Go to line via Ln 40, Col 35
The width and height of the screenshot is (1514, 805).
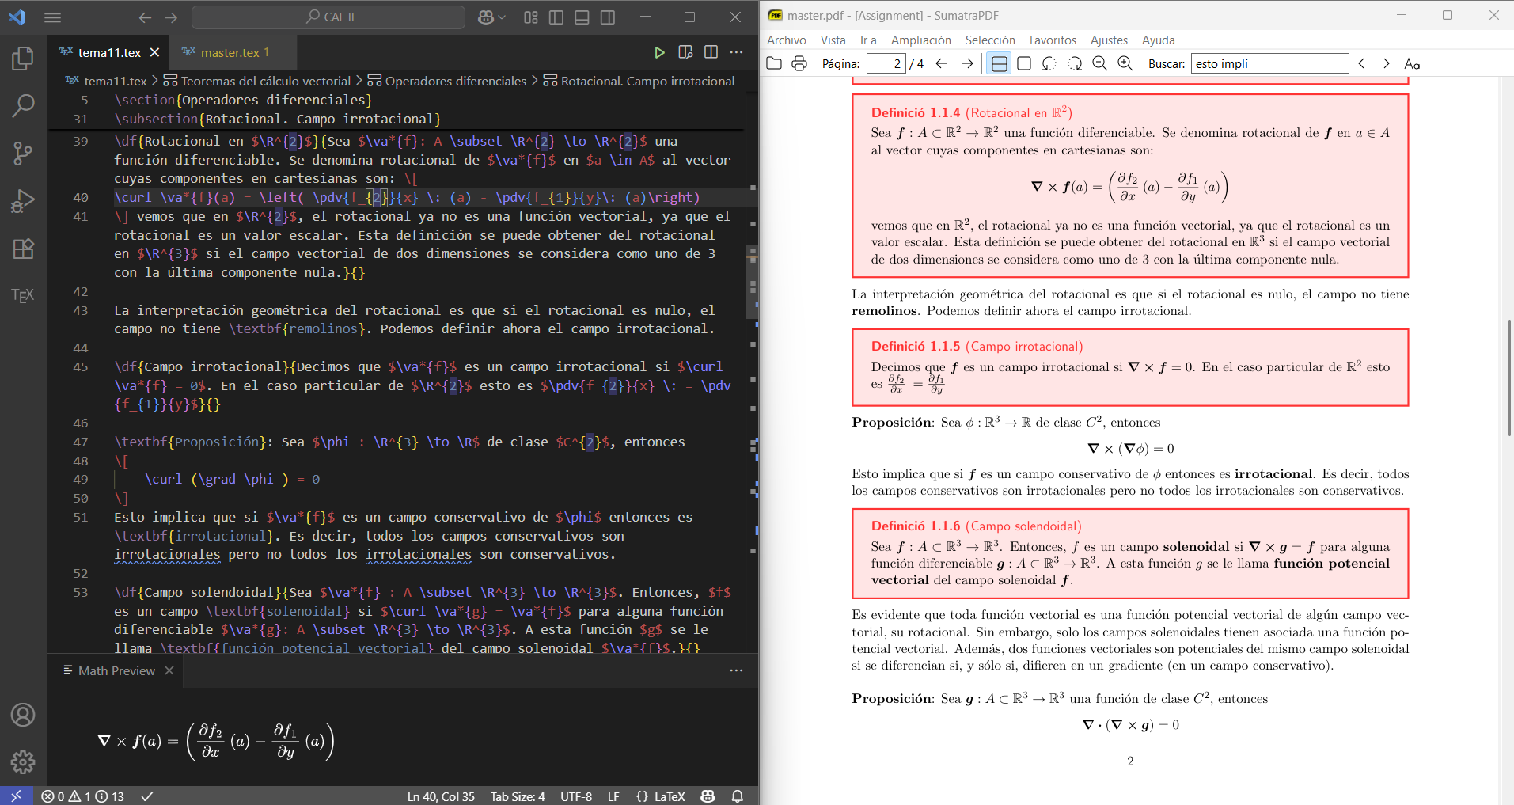pyautogui.click(x=441, y=796)
